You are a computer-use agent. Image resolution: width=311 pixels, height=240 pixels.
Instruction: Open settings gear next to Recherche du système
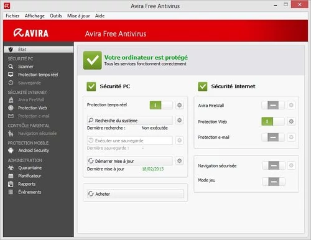(x=180, y=120)
